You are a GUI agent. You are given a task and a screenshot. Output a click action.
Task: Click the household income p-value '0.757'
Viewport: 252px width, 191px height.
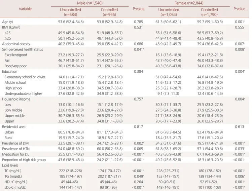(x=138, y=99)
